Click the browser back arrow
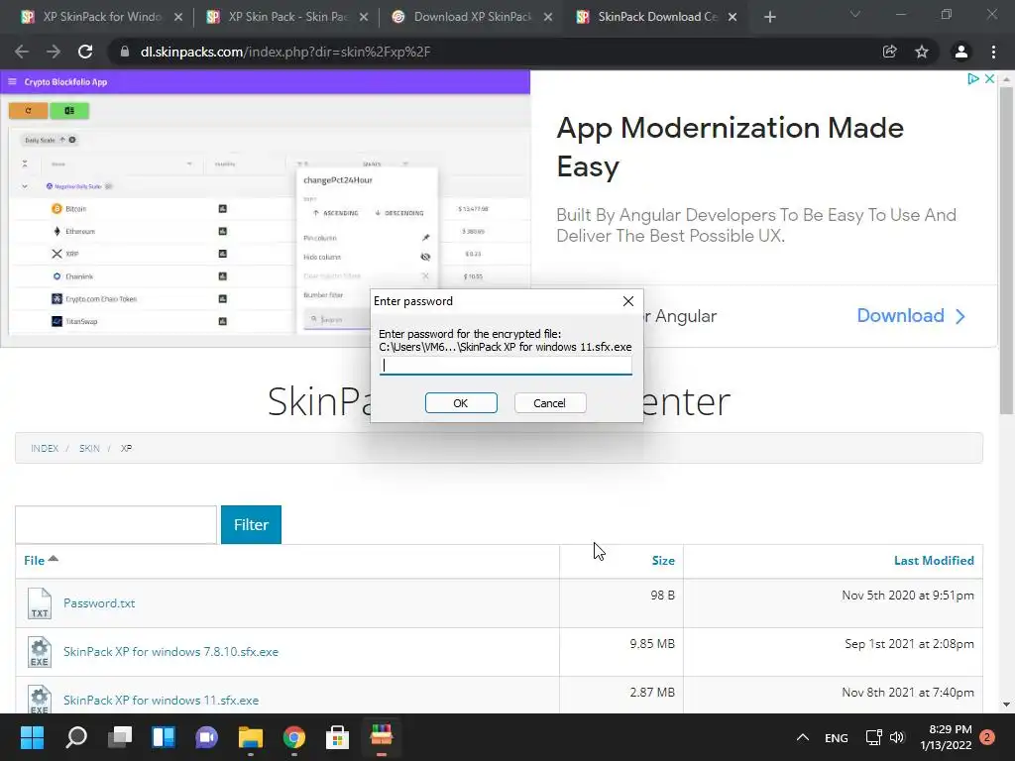 22,52
